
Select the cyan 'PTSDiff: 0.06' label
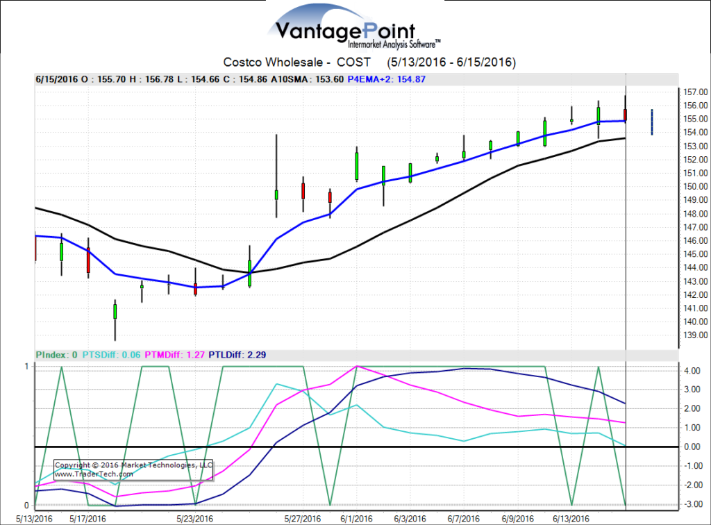pos(112,355)
